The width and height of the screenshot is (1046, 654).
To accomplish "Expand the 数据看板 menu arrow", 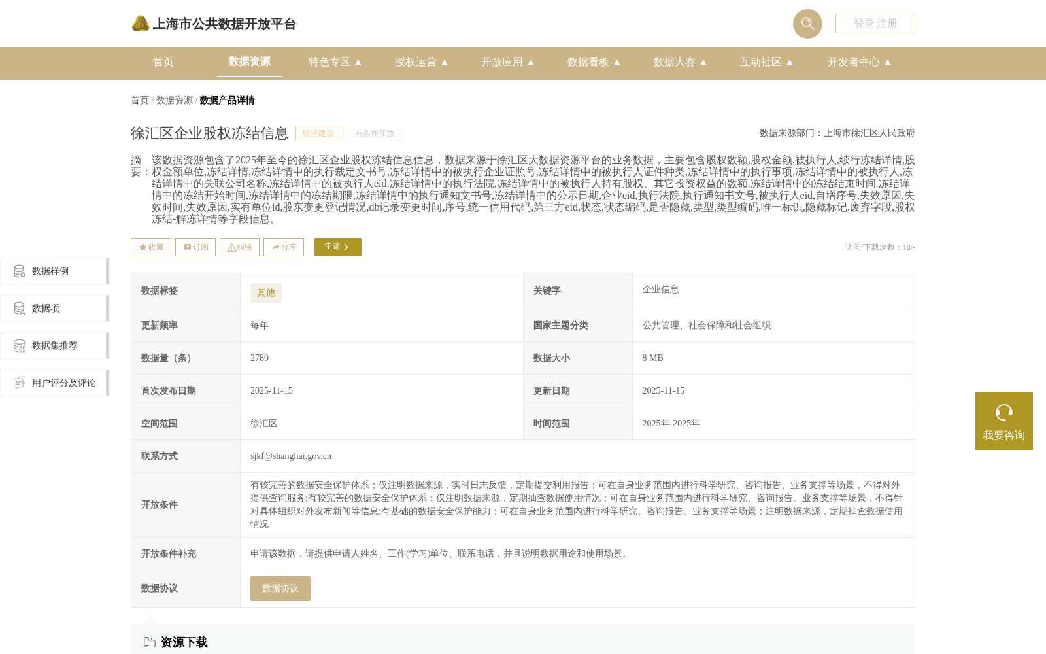I will (x=617, y=62).
